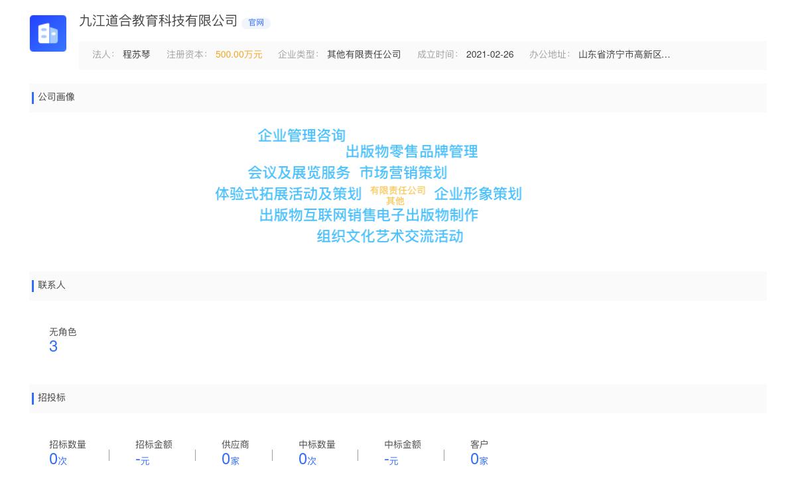Choose the 体验式拓展活动及策划 tag

(288, 194)
